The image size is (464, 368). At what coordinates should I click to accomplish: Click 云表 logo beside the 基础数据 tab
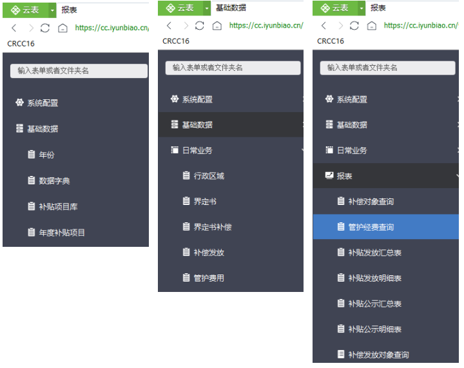[180, 8]
